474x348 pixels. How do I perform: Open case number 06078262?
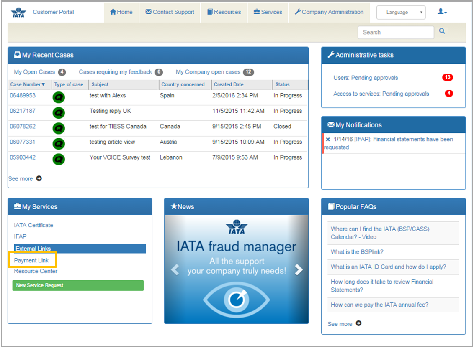click(23, 126)
